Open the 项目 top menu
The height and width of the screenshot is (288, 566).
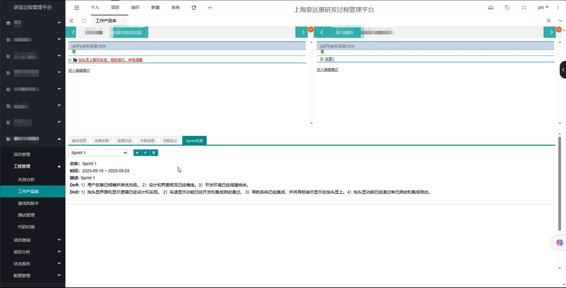pos(115,8)
